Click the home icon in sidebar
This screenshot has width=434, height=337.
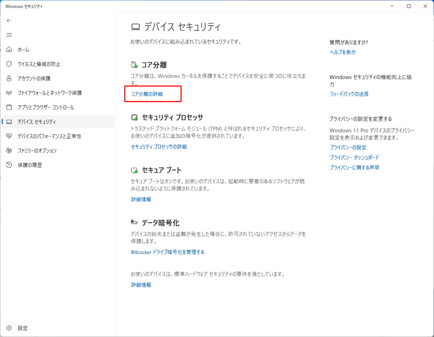coord(9,50)
